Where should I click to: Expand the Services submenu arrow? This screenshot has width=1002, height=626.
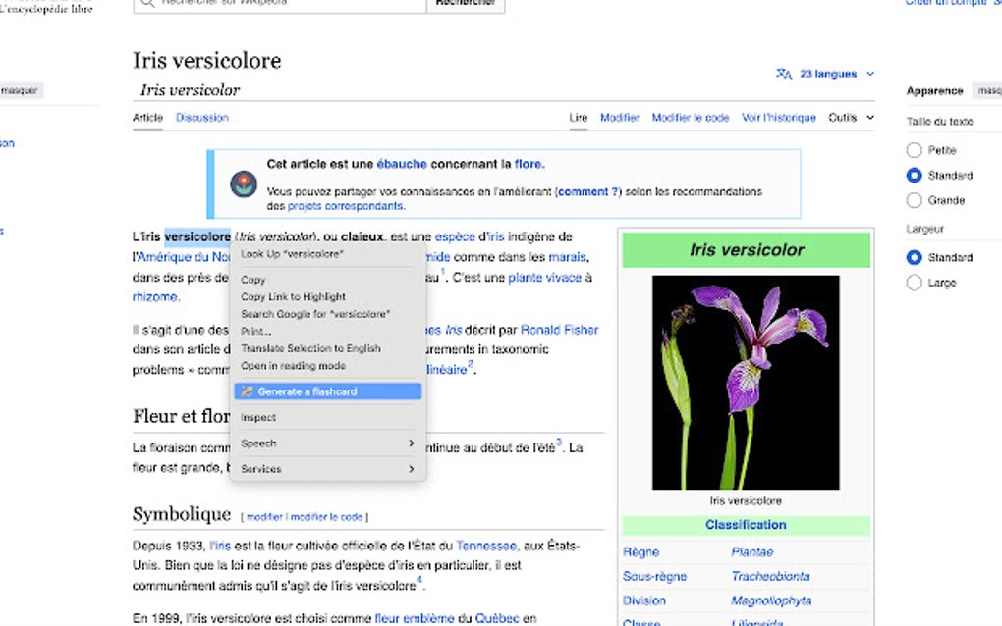coord(411,468)
